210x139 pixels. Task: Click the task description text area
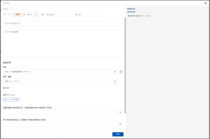click(63, 43)
